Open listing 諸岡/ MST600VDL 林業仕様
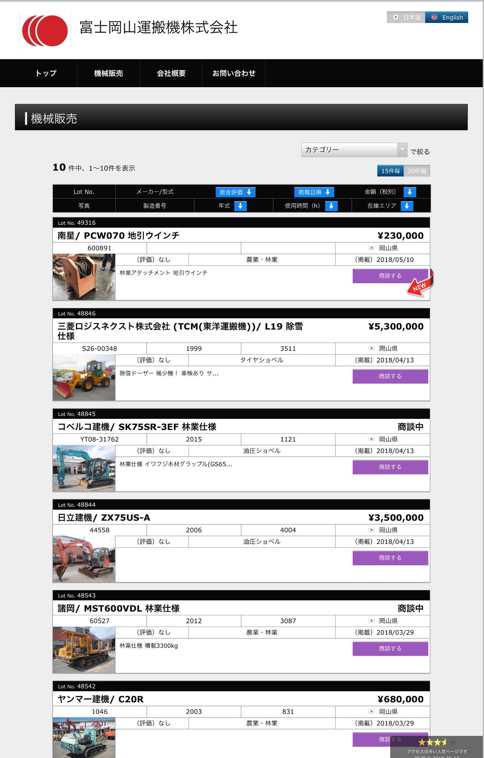Viewport: 484px width, 758px height. (x=118, y=609)
